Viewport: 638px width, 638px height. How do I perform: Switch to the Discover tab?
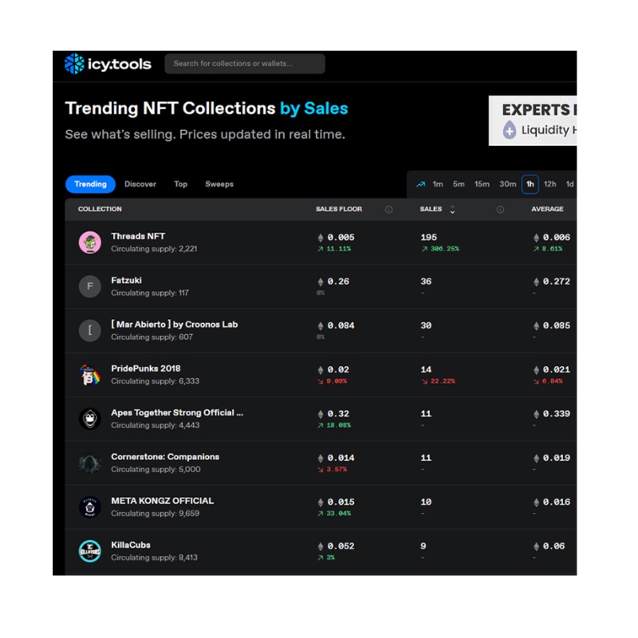pos(140,184)
